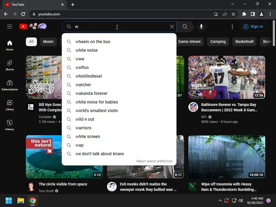Choose suggestion 'warriors'
Image resolution: width=276 pixels, height=207 pixels.
[x=119, y=128]
